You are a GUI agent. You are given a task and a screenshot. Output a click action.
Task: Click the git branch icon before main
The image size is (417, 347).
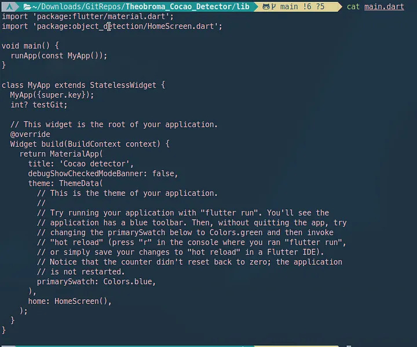(x=273, y=6)
